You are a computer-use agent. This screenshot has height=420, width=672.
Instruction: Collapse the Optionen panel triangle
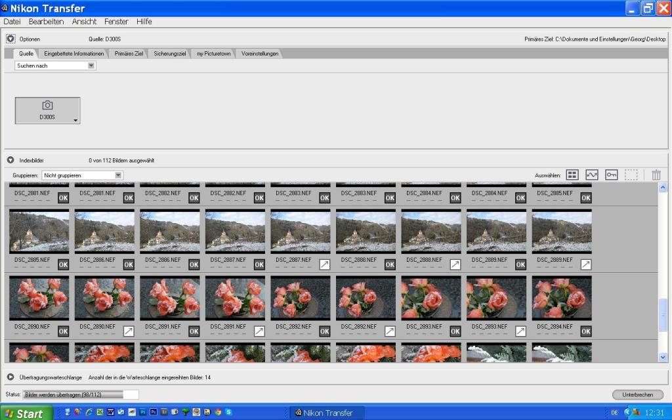pyautogui.click(x=10, y=39)
